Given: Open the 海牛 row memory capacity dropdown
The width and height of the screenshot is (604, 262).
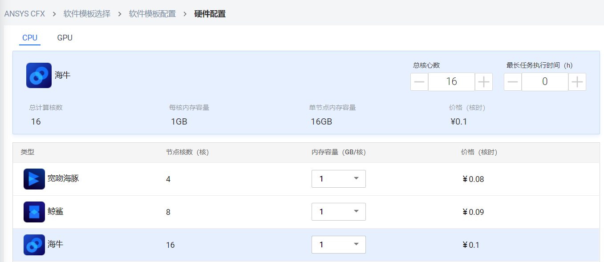Looking at the screenshot, I should coord(339,245).
